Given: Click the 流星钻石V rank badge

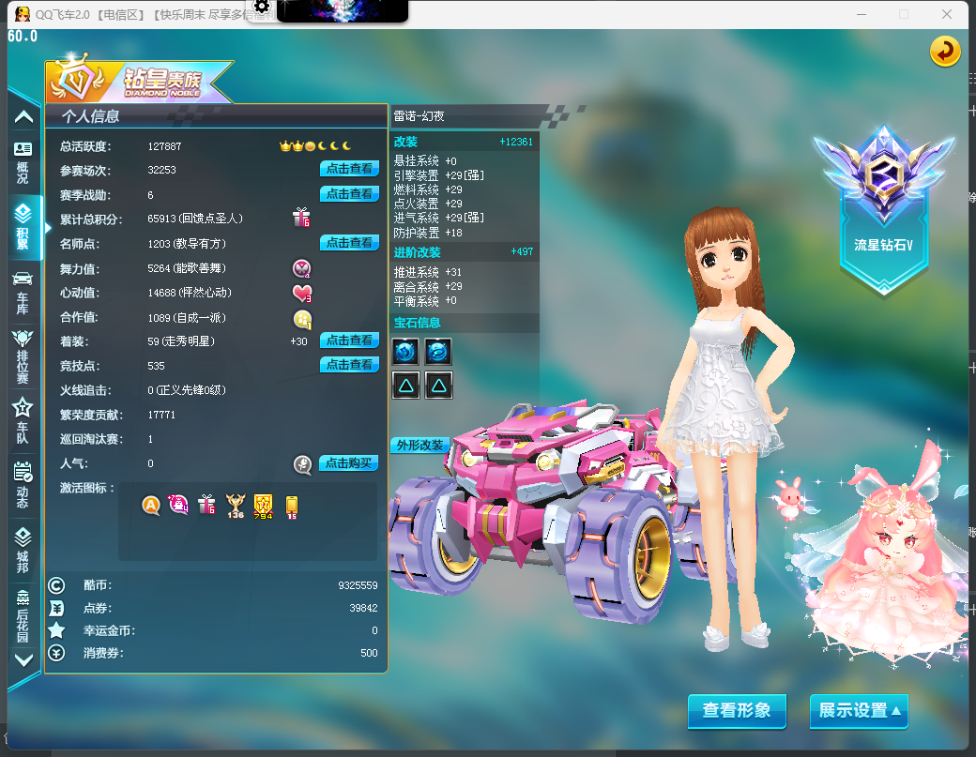Looking at the screenshot, I should pos(884,211).
